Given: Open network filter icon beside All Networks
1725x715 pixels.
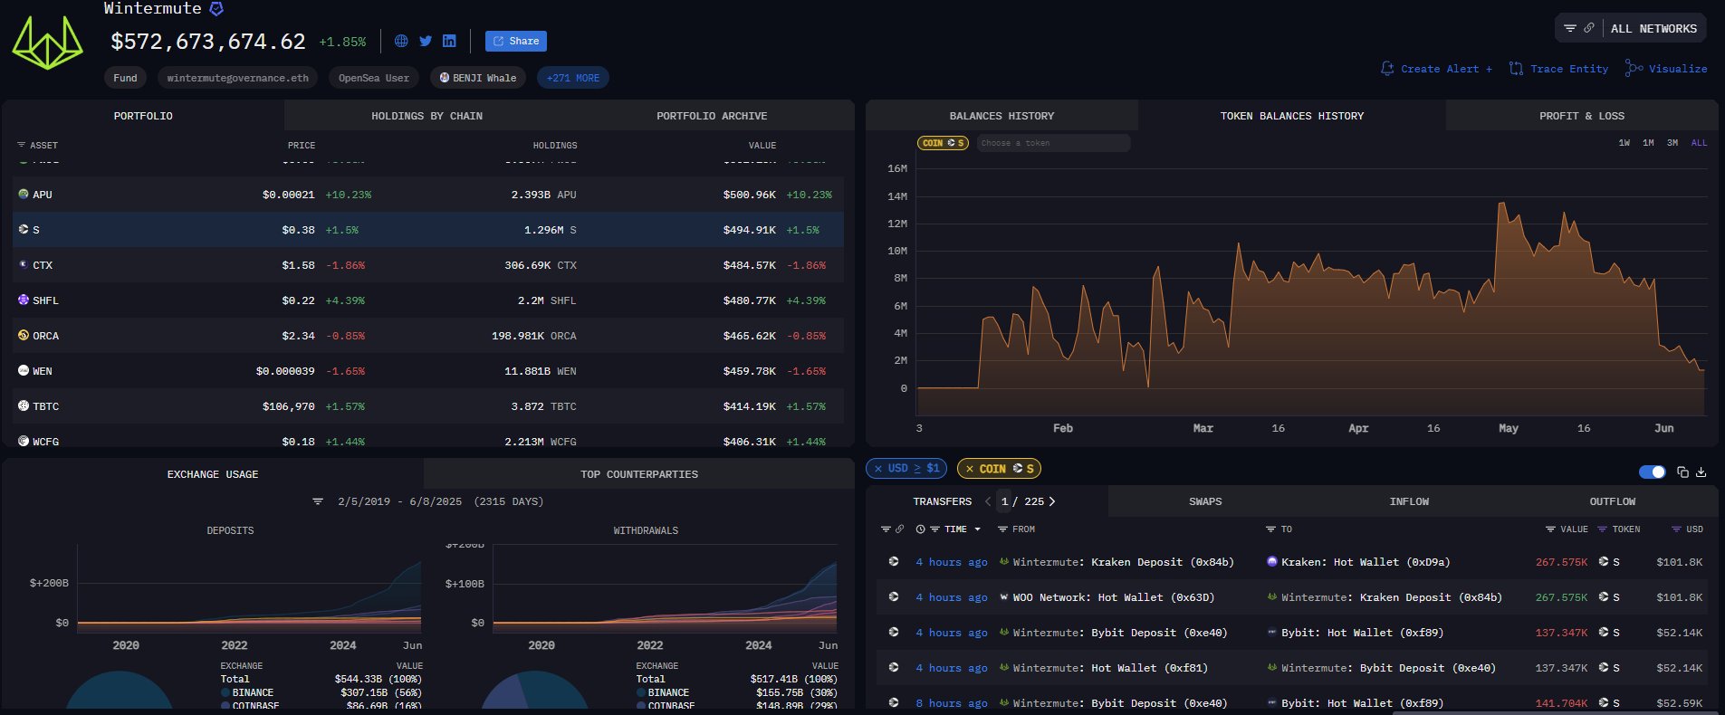Looking at the screenshot, I should [1570, 28].
